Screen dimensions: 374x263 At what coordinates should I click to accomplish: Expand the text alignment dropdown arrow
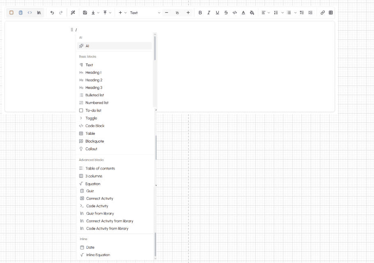(269, 13)
